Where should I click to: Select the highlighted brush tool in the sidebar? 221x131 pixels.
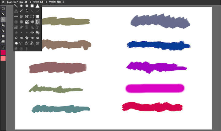point(3,20)
